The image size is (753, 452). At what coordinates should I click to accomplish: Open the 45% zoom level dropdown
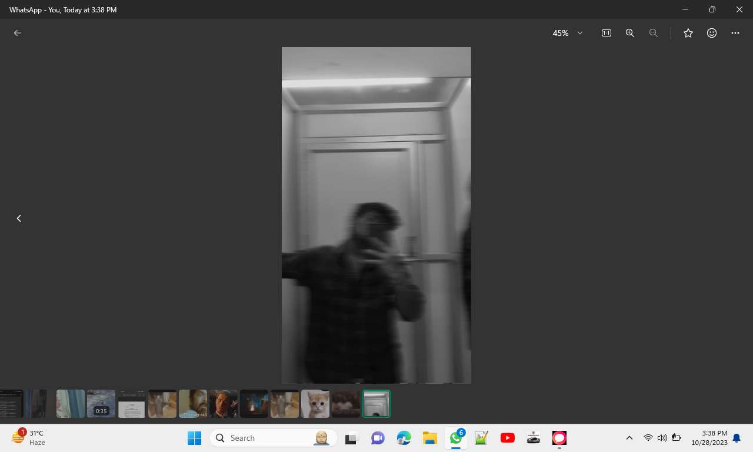568,33
